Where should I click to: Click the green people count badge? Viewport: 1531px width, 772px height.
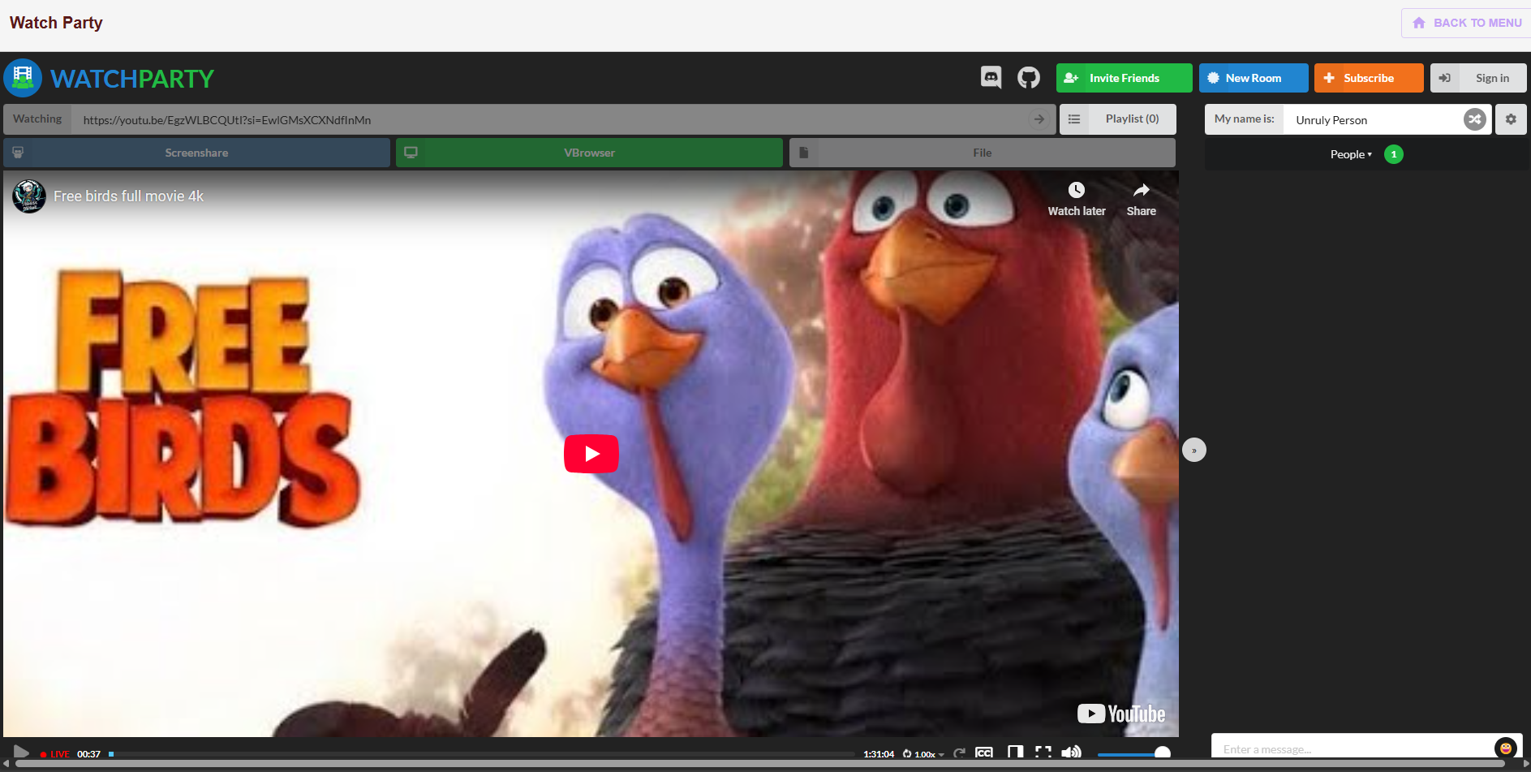tap(1394, 154)
